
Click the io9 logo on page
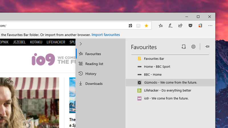[43, 59]
